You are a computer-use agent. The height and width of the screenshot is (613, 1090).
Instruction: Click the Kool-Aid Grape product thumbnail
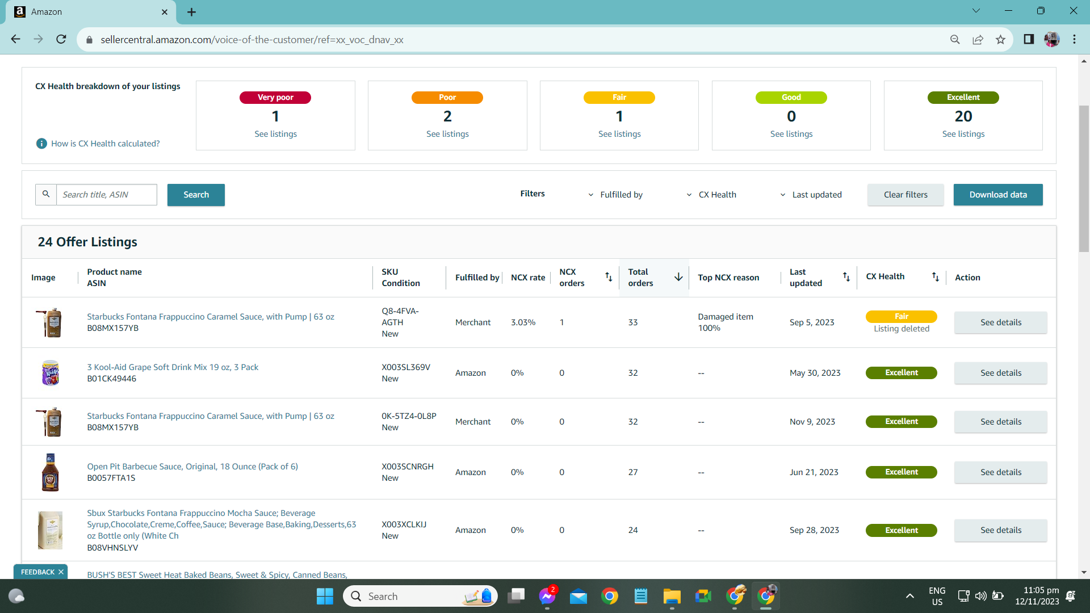point(51,373)
